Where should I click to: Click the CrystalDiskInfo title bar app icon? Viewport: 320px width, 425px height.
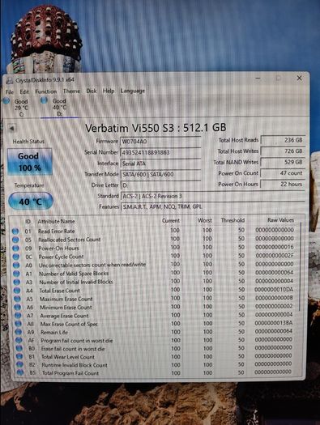pyautogui.click(x=10, y=80)
